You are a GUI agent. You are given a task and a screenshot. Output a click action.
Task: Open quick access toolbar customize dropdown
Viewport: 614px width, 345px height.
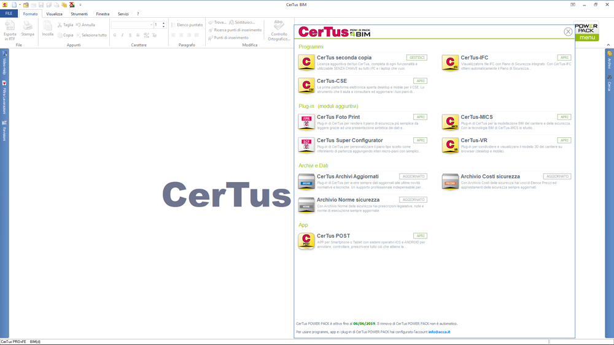(x=80, y=5)
